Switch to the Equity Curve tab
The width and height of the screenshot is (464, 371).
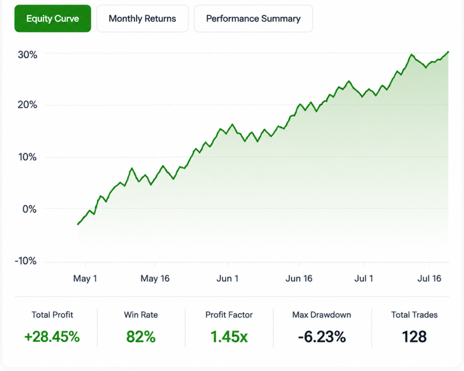click(x=53, y=19)
